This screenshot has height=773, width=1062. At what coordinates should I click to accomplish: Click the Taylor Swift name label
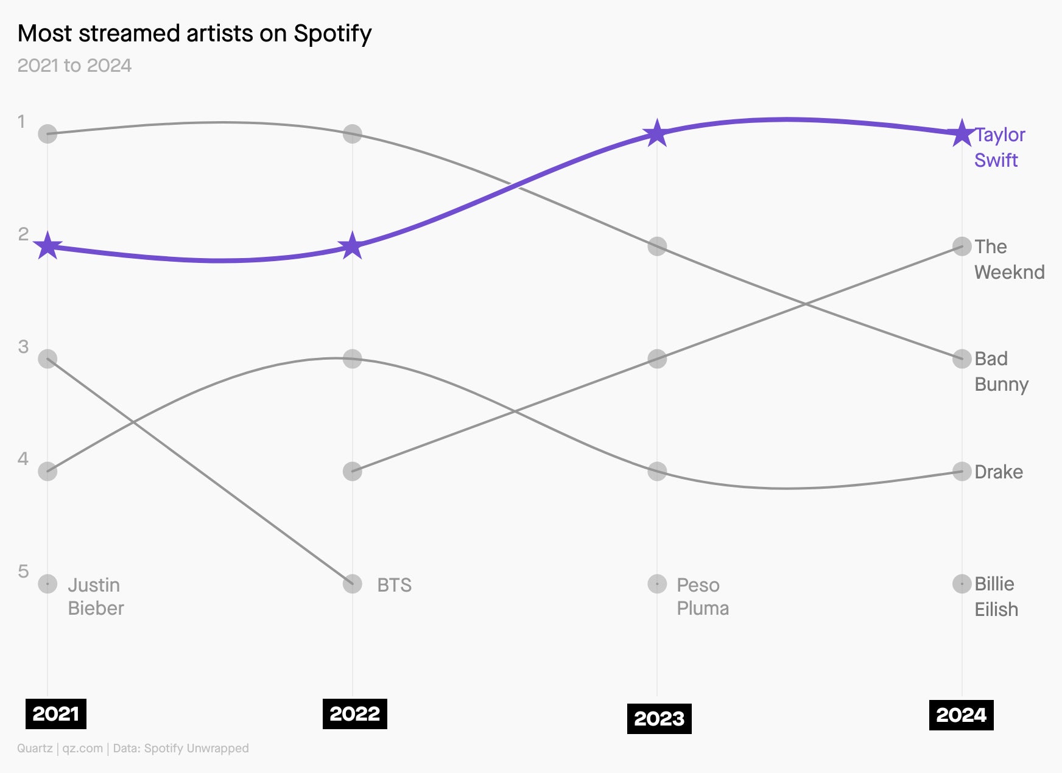(x=1000, y=147)
